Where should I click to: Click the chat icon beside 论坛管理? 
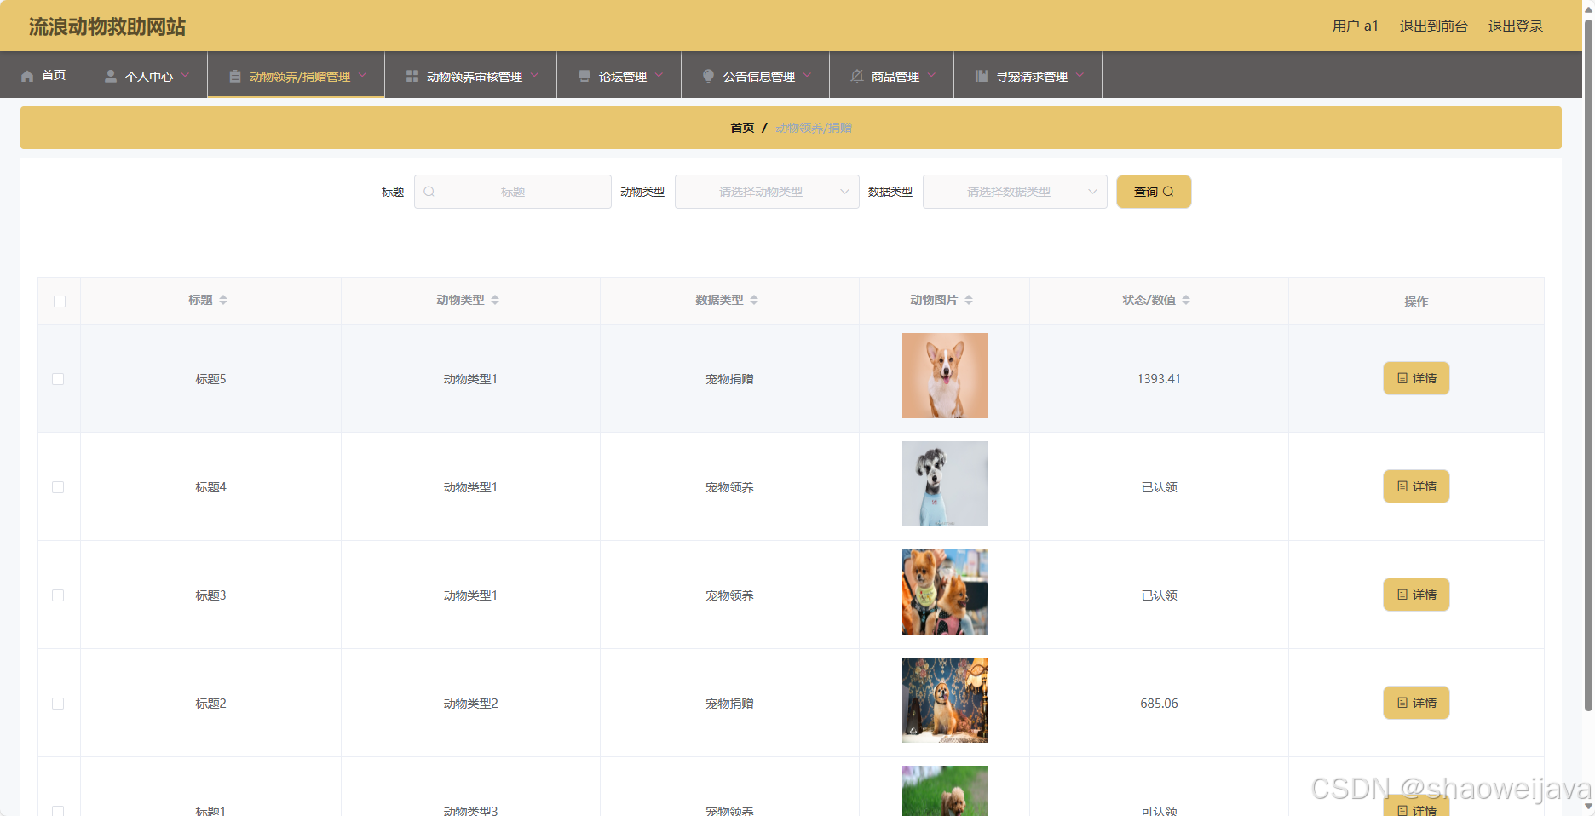[584, 76]
